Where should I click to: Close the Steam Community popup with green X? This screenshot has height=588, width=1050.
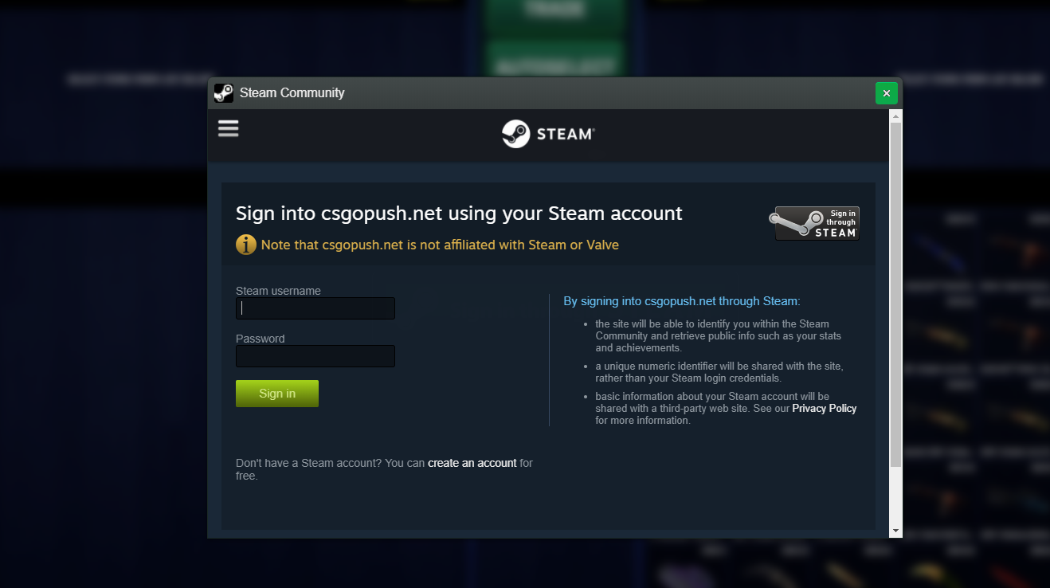pos(887,93)
